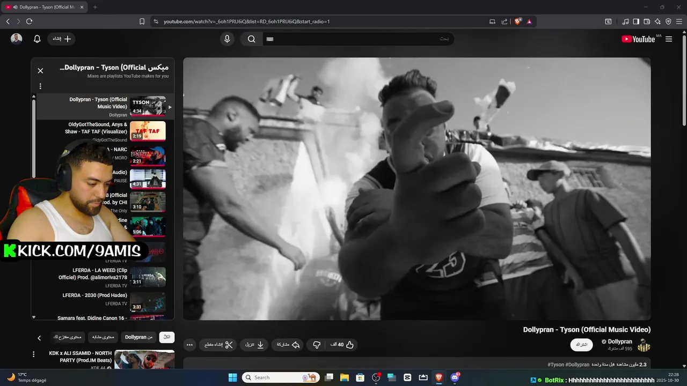Select the 'محتوى مقترح لك' filter chip
This screenshot has width=687, height=386.
[68, 337]
